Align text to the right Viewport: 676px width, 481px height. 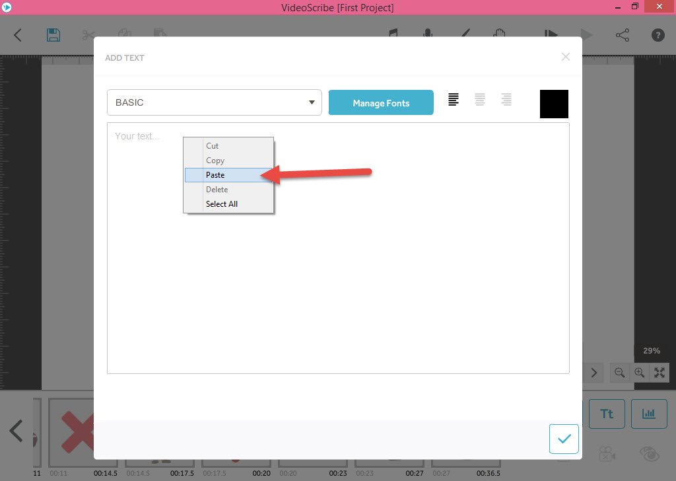click(506, 100)
